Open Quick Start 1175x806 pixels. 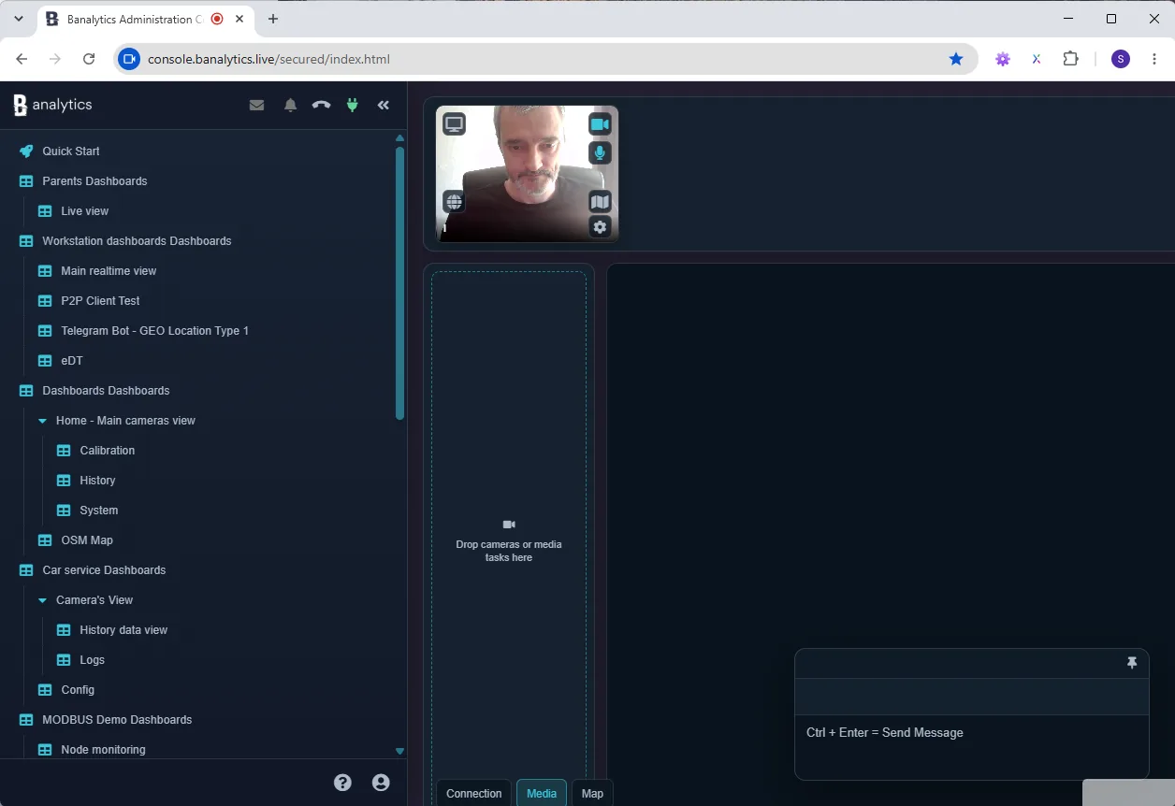(71, 151)
